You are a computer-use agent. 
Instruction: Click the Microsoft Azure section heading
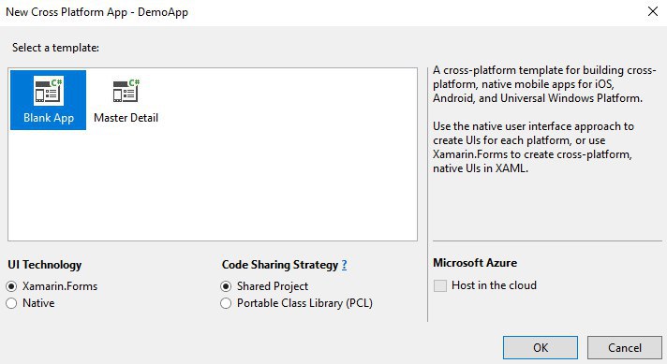pyautogui.click(x=475, y=263)
